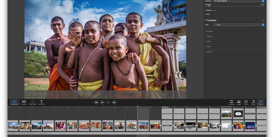Insert a Blank Slide
Image resolution: width=274 pixels, height=137 pixels.
pyautogui.click(x=33, y=102)
